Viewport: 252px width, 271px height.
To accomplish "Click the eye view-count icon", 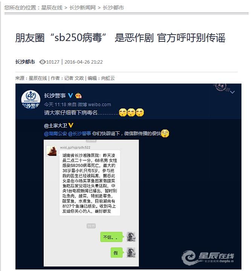I will coord(42,62).
